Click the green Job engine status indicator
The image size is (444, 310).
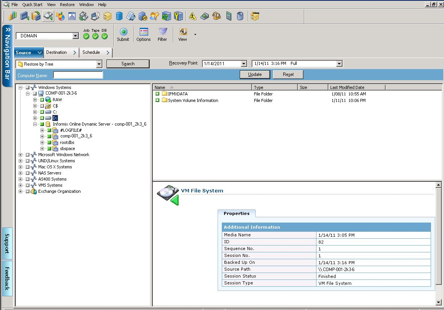click(86, 36)
